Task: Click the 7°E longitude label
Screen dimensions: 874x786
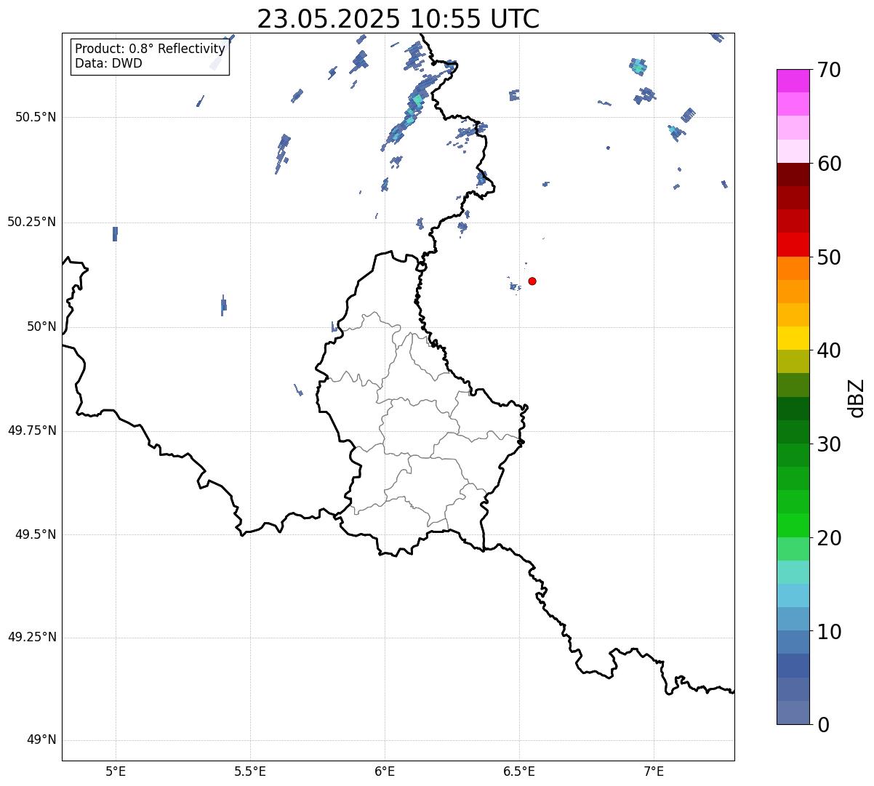Action: coord(654,771)
